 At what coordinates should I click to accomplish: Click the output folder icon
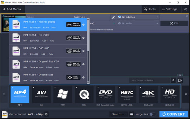pos(132,114)
